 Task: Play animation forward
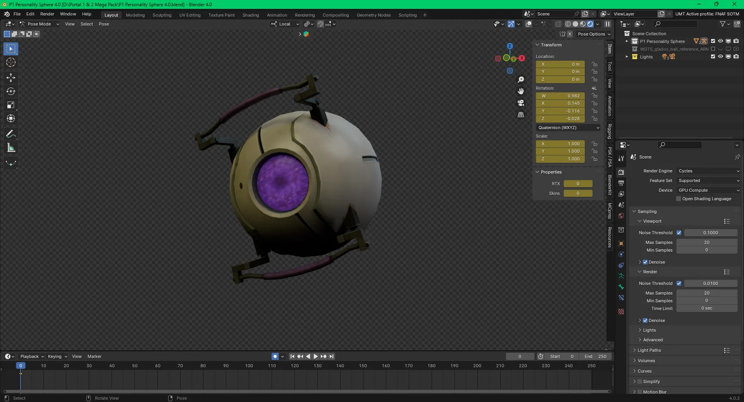tap(316, 357)
